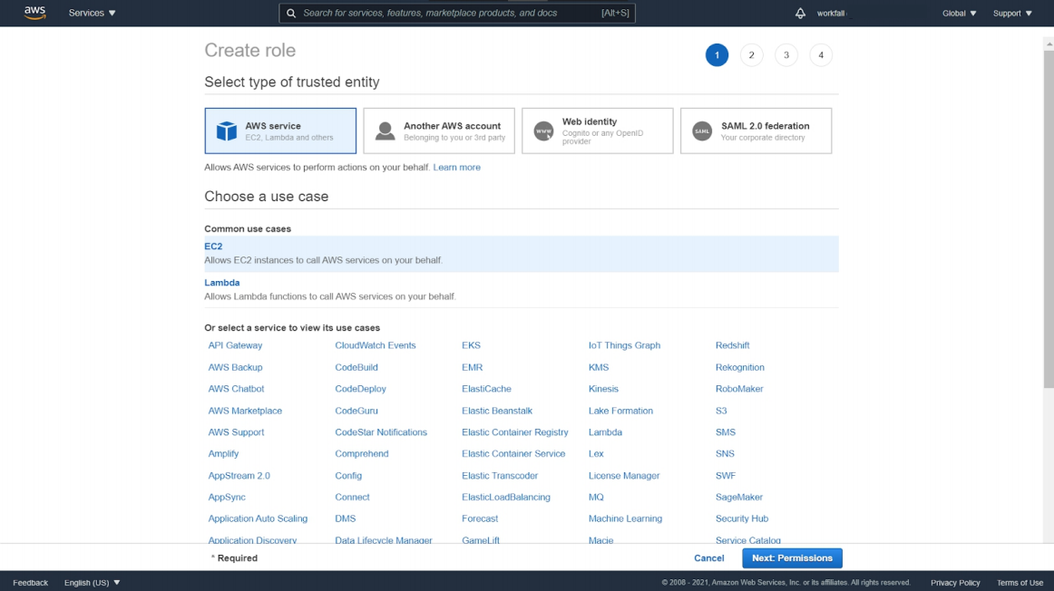Select the Config service
The image size is (1054, 591).
click(x=348, y=476)
